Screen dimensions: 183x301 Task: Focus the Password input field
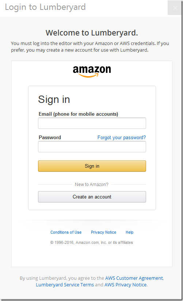pos(92,147)
